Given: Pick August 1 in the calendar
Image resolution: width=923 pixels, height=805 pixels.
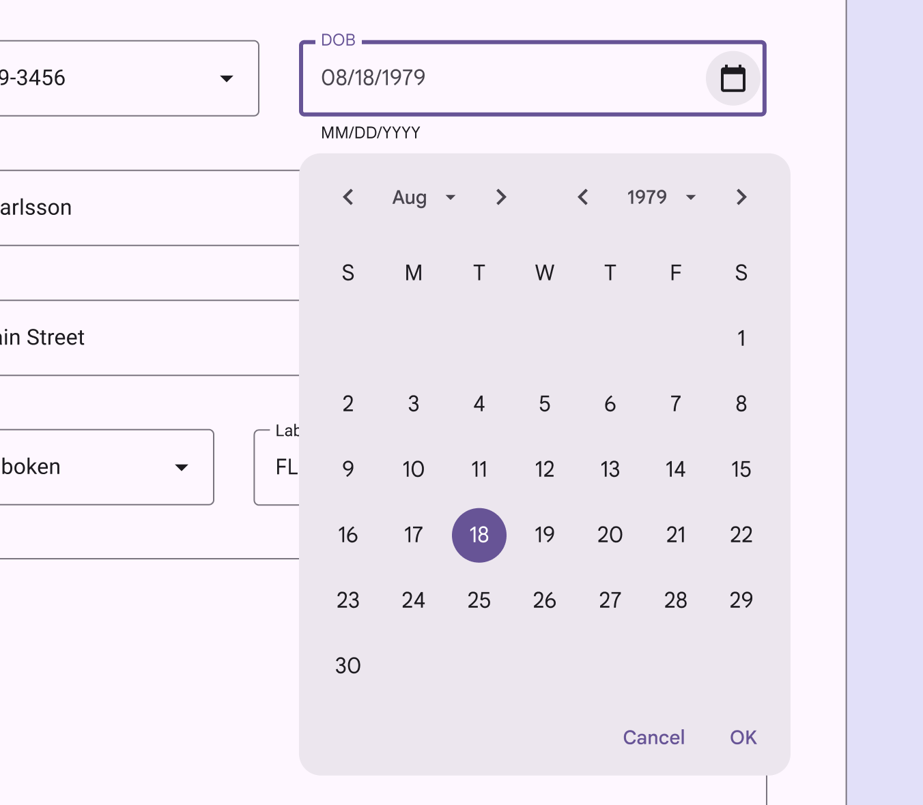Looking at the screenshot, I should coord(741,338).
